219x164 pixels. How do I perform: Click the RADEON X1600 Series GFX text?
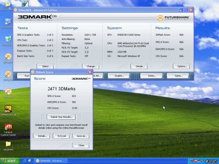[129, 35]
